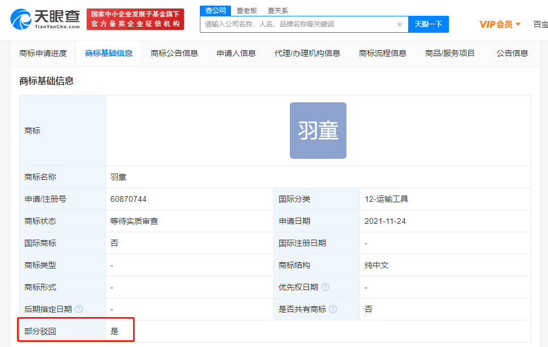The width and height of the screenshot is (548, 347).
Task: Switch to 查关系 search tab
Action: (x=277, y=10)
